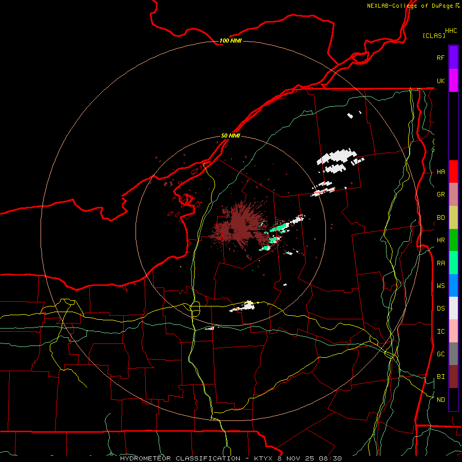Click the DS white legend swatch
The width and height of the screenshot is (462, 462).
453,308
